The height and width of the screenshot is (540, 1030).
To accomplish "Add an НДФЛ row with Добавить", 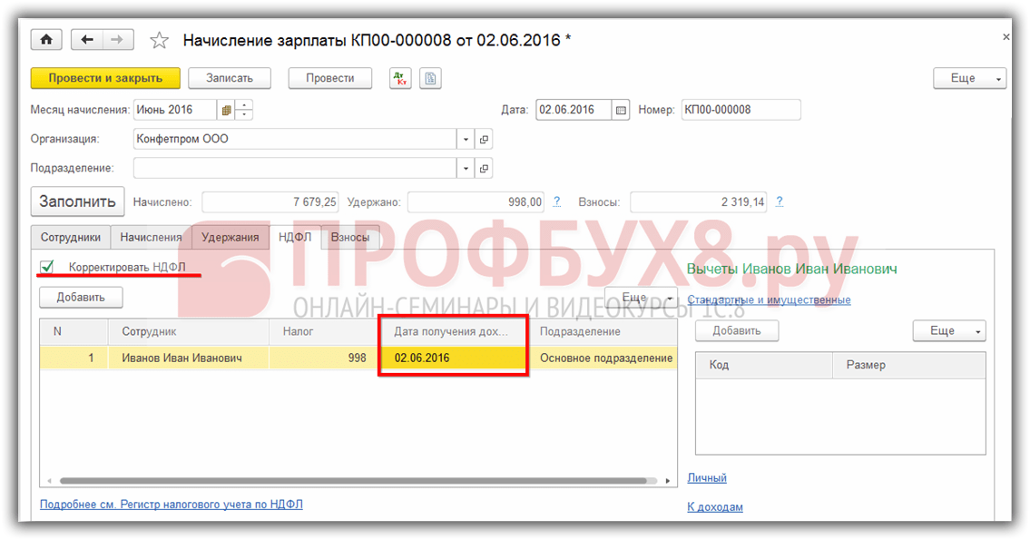I will [81, 298].
